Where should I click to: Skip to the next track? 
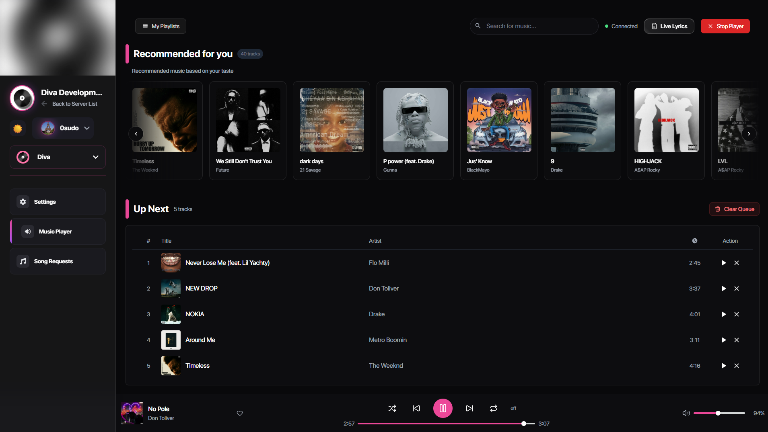pos(469,408)
